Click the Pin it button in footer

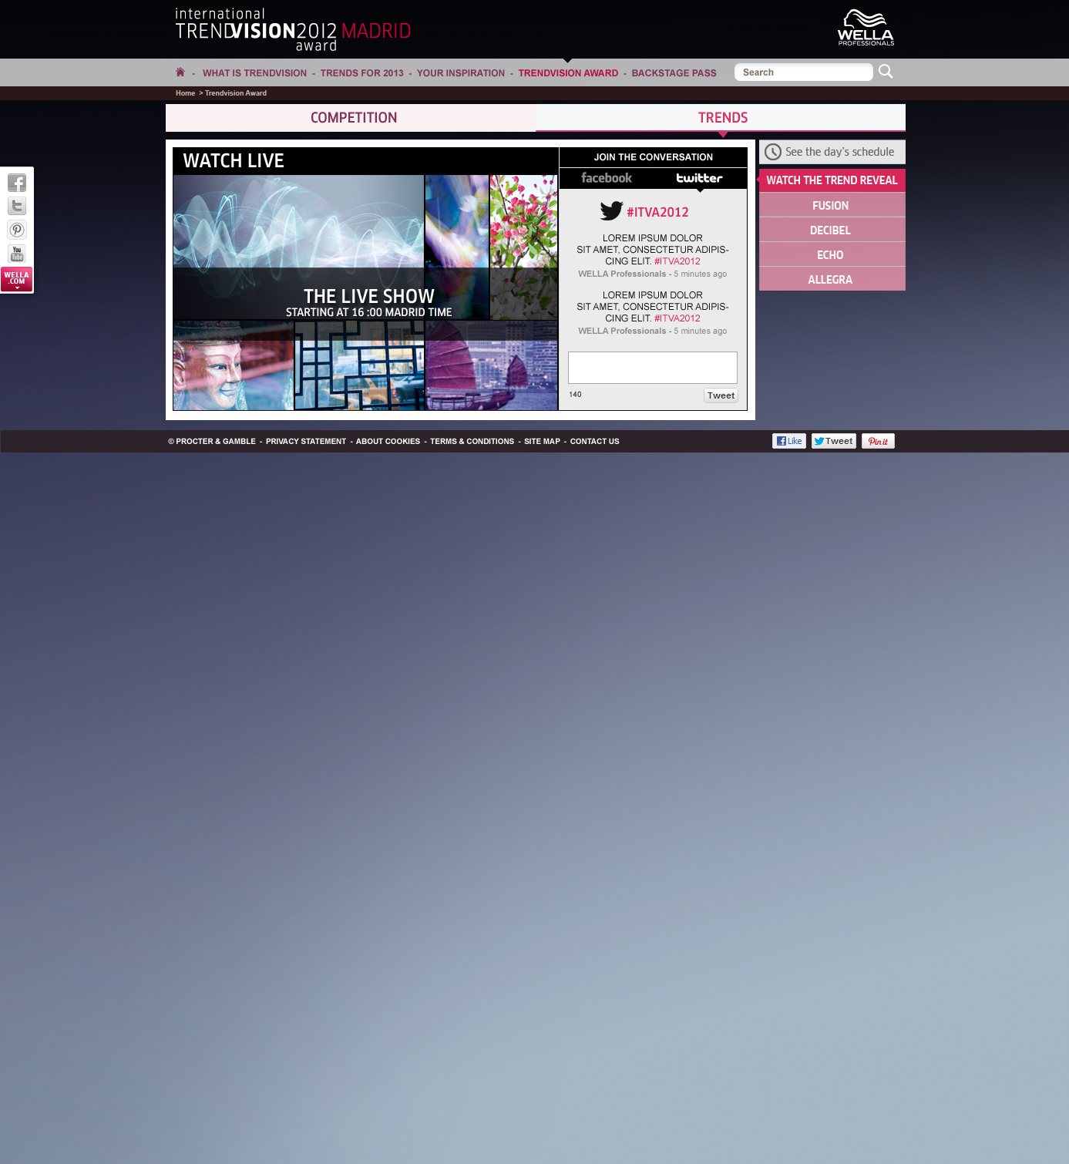[878, 441]
